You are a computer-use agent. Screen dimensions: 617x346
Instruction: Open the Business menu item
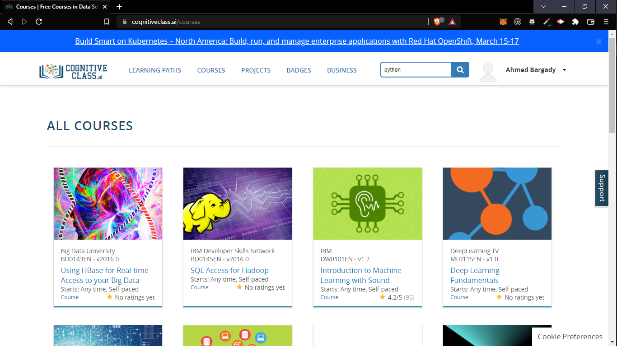click(342, 70)
